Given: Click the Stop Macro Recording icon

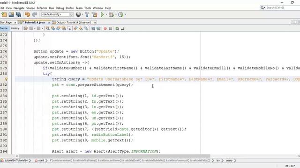Looking at the screenshot, I should pyautogui.click(x=111, y=28).
